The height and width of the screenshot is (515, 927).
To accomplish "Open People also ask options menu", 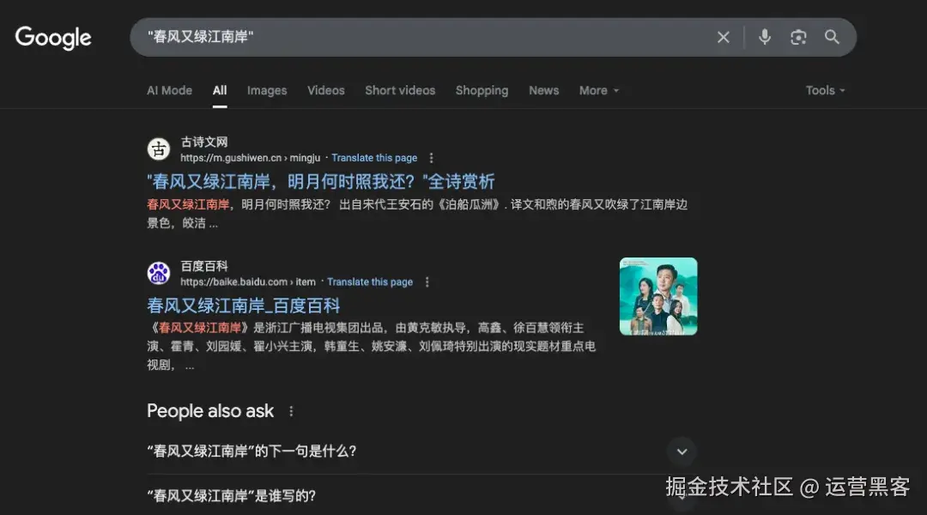I will [291, 411].
